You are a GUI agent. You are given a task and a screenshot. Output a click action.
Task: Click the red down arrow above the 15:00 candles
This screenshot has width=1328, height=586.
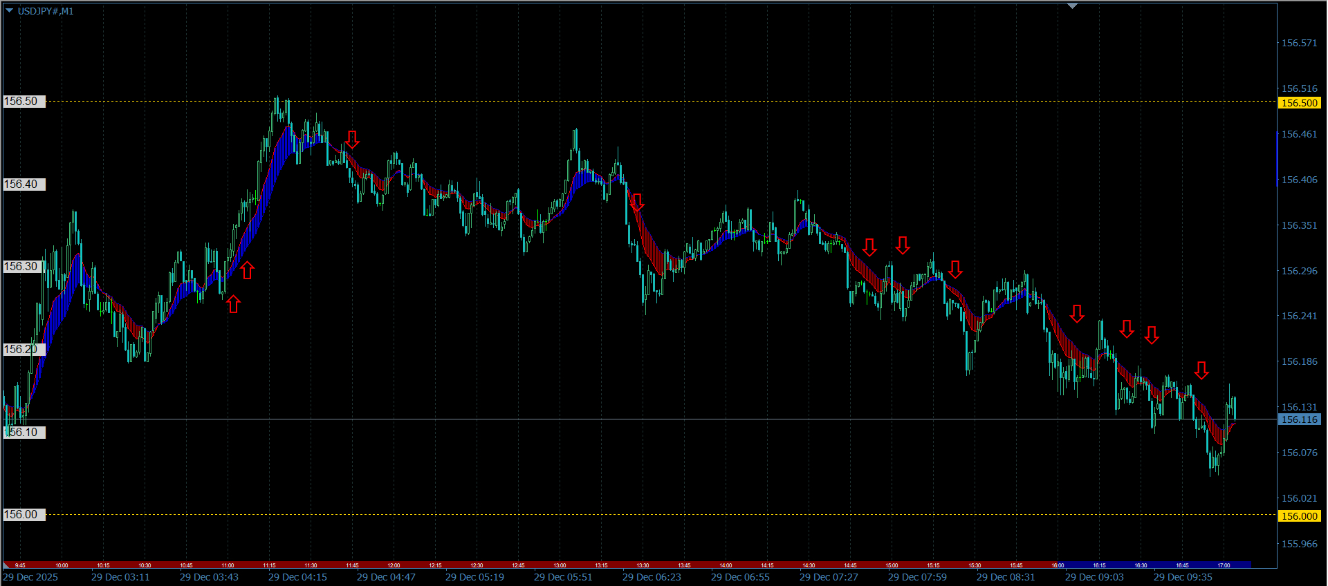point(903,245)
